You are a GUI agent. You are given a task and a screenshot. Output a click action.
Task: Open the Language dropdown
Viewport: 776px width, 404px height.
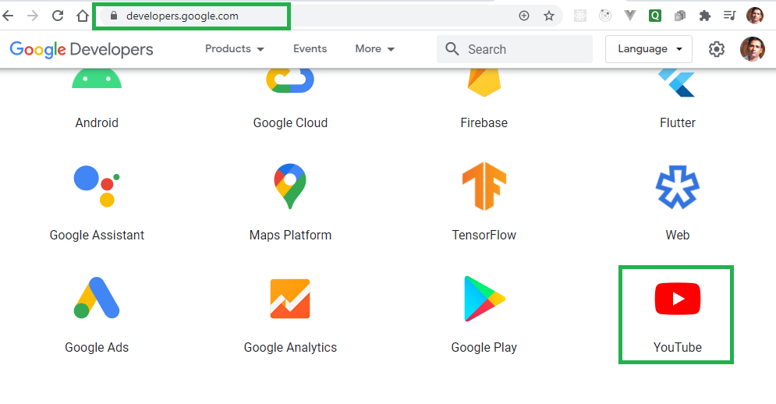(x=649, y=49)
